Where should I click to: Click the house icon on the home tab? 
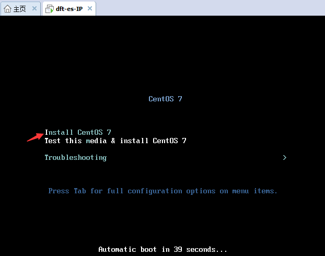8,9
